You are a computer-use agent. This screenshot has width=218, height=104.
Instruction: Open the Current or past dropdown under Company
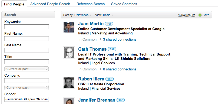[27, 87]
